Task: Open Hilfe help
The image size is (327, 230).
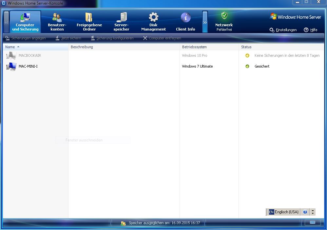Action: point(311,30)
